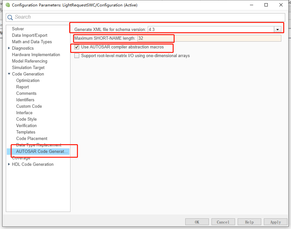291x229 pixels.
Task: Open the Code Generation pane
Action: click(28, 74)
